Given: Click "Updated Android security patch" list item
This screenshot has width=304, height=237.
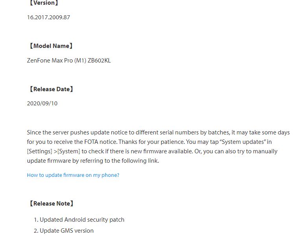Looking at the screenshot, I should coord(82,220).
